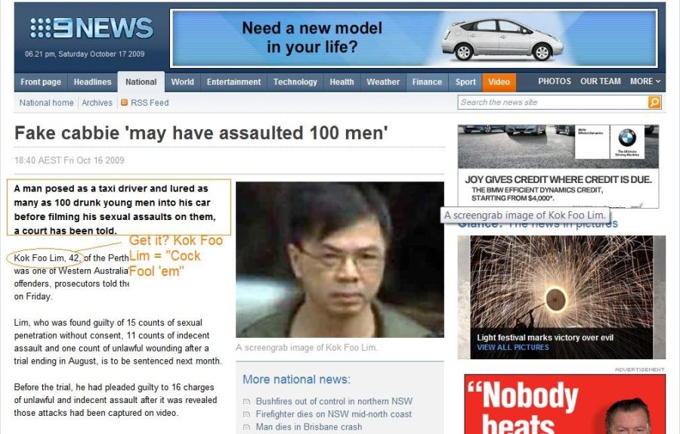Click the OUR TEAM link
This screenshot has height=434, width=680.
click(x=600, y=81)
